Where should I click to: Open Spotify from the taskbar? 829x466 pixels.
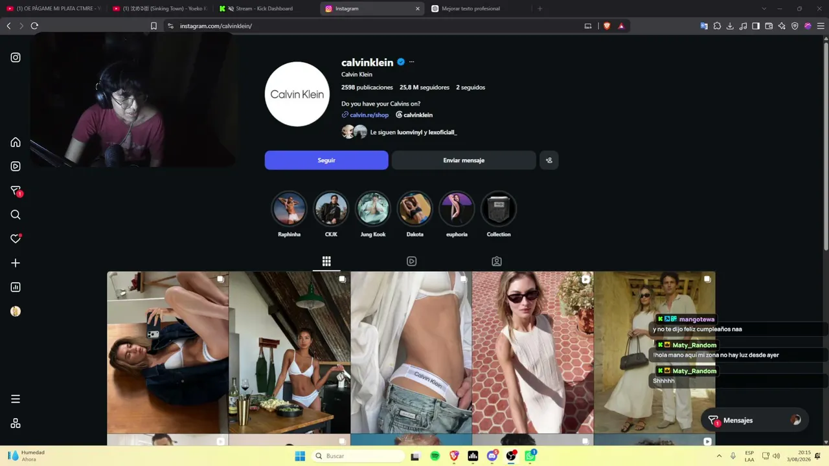click(435, 456)
